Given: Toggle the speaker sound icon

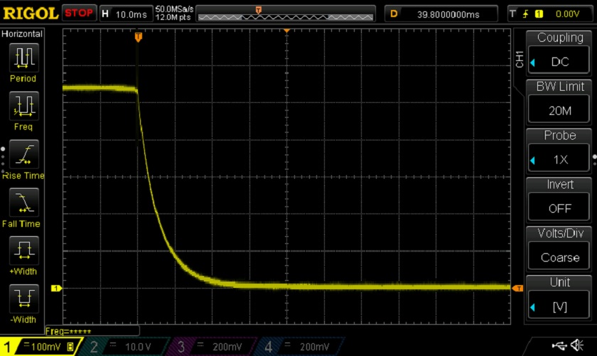Looking at the screenshot, I should pos(576,345).
